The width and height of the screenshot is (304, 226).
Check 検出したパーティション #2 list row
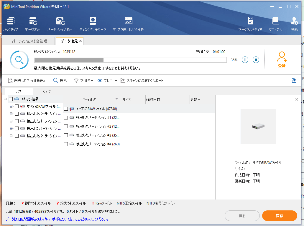66,126
